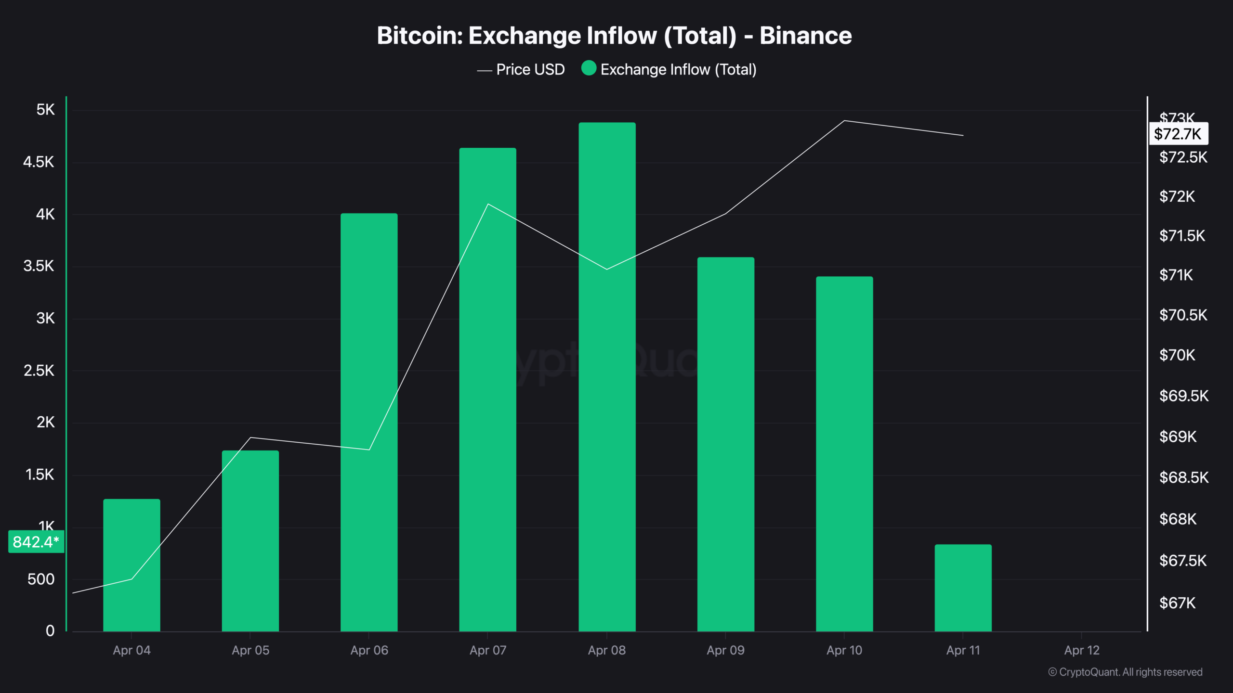Toggle the Exchange Inflow (Total) legend label

(x=678, y=70)
